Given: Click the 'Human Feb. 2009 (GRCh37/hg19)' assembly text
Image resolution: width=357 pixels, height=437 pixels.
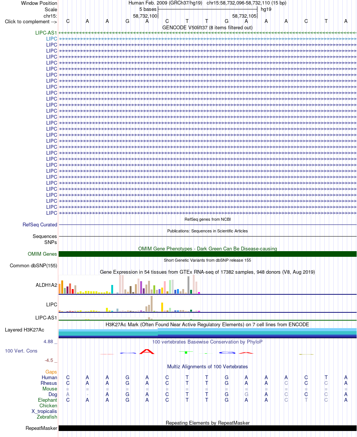Looking at the screenshot, I should click(x=165, y=3).
